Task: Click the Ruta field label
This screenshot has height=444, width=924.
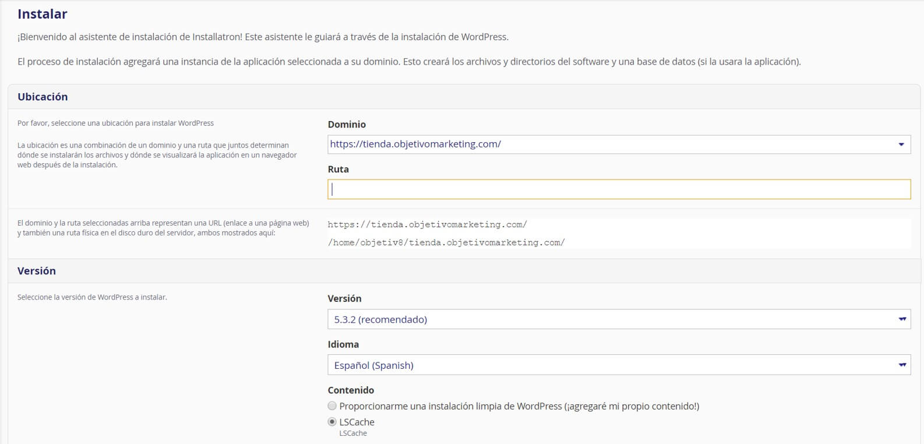Action: [x=338, y=169]
